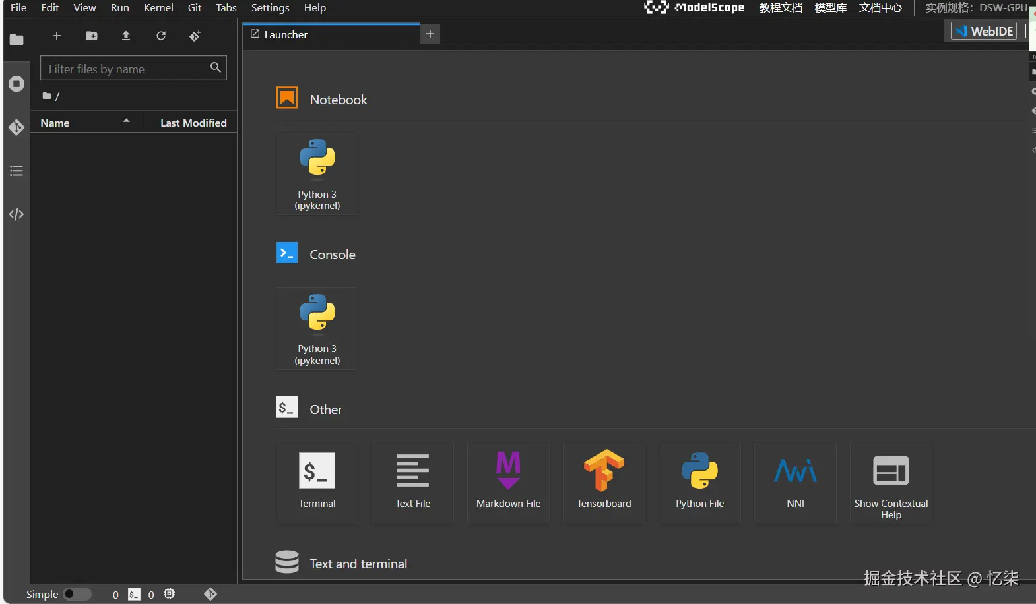Screen dimensions: 1036x604
Task: Click the search magnifier in file filter
Action: click(216, 67)
